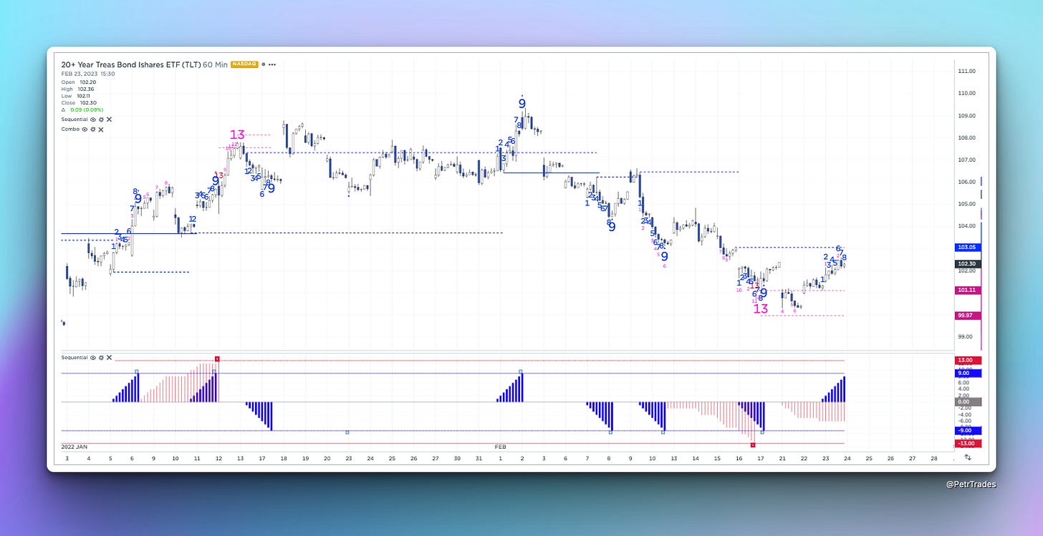The height and width of the screenshot is (536, 1043).
Task: Click the 20+ Year Treas Bond Ishares ETF title
Action: tap(131, 64)
